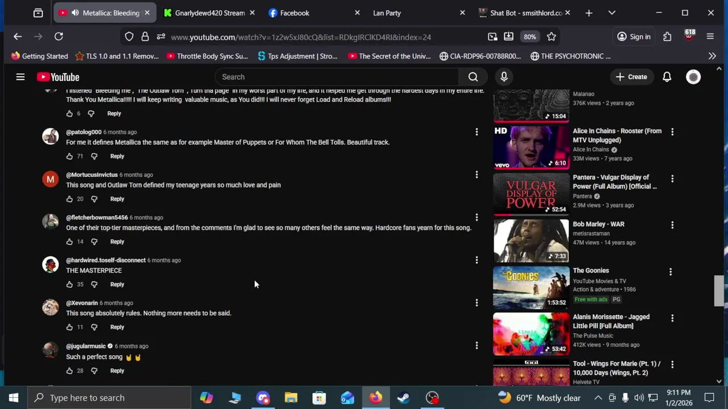The image size is (728, 409).
Task: Open options menu for @jugularmusic comment
Action: click(x=477, y=345)
